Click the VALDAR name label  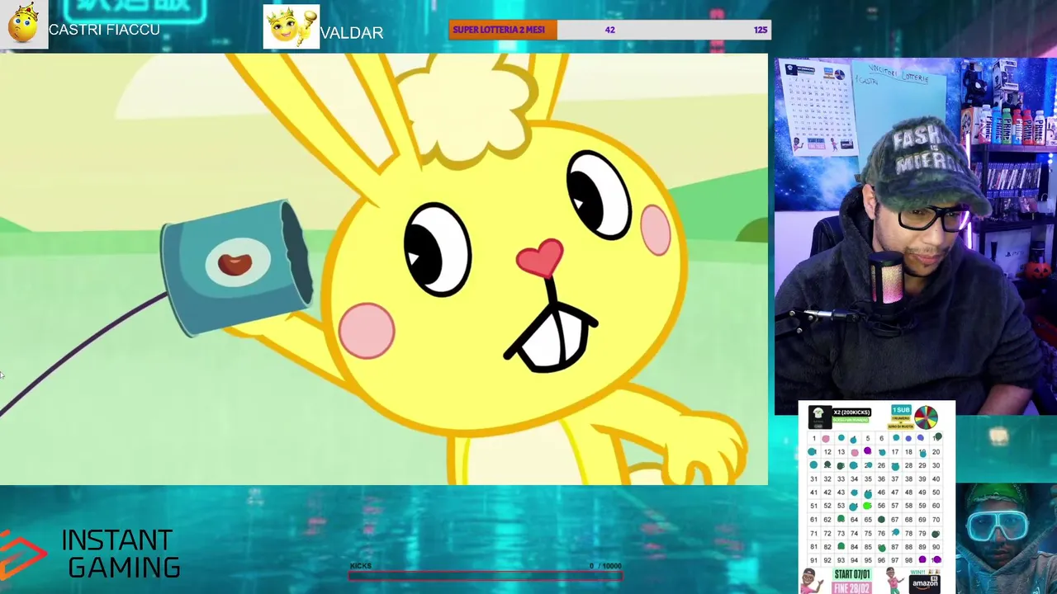click(352, 33)
